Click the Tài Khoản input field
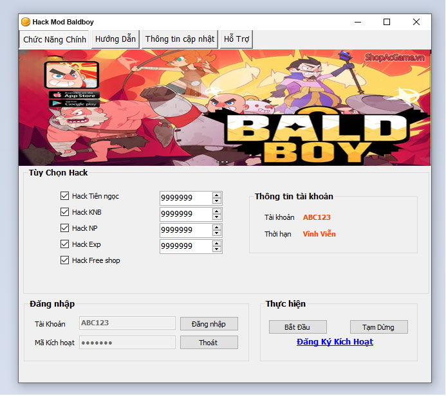Image resolution: width=446 pixels, height=396 pixels. (127, 323)
